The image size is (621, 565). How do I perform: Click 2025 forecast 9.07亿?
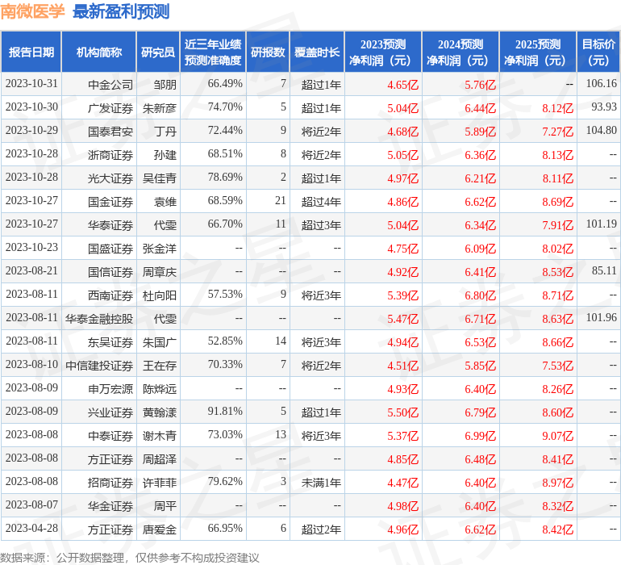(557, 435)
